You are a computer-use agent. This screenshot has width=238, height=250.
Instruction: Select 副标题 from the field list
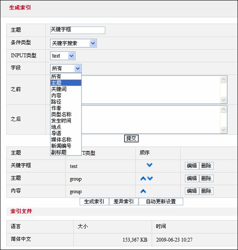[59, 152]
